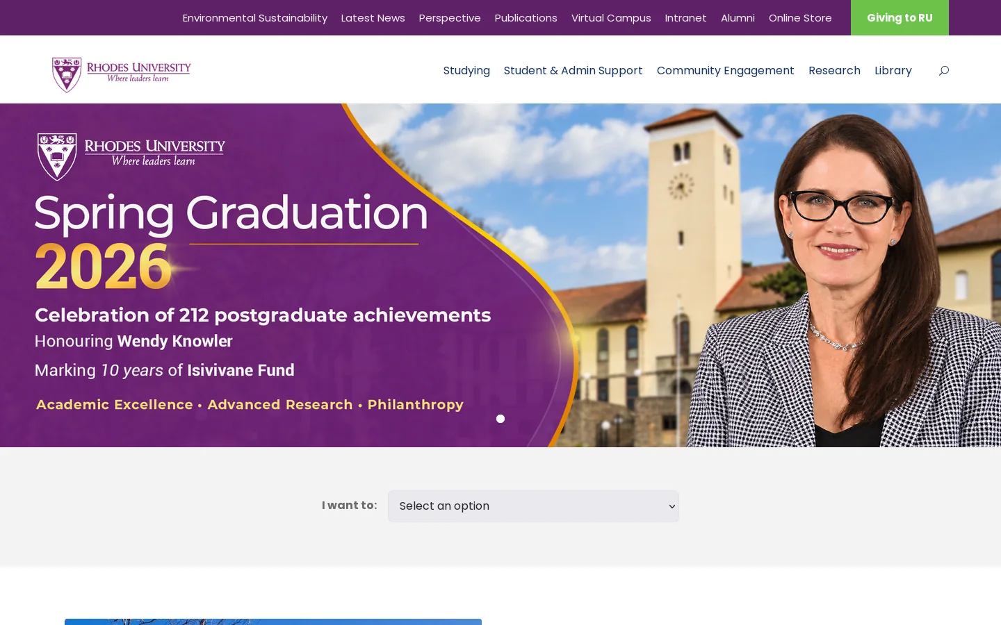Click the Rhodes University header logo
This screenshot has width=1001, height=625.
pyautogui.click(x=122, y=74)
